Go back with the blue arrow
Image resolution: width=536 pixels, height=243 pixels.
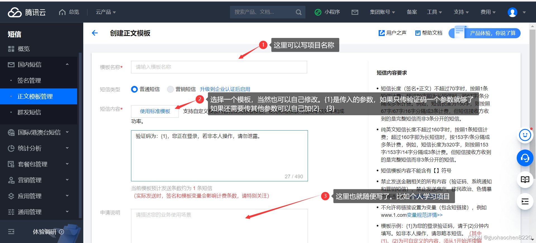(95, 33)
